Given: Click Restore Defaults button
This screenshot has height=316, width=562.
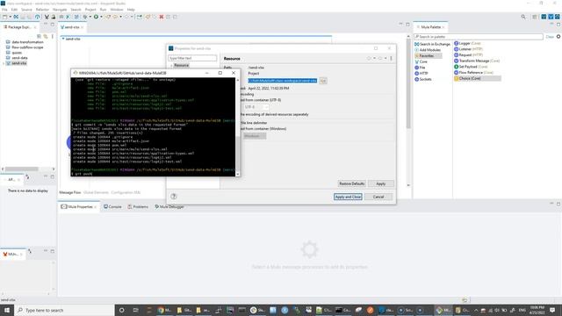Looking at the screenshot, I should [x=351, y=183].
